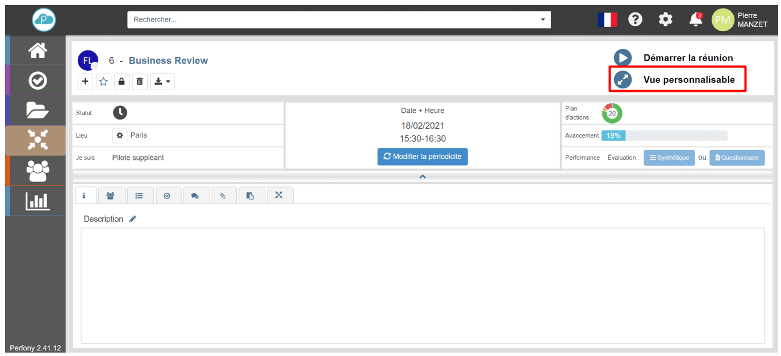Edit the Description with the pencil icon
This screenshot has height=356, width=781.
133,219
